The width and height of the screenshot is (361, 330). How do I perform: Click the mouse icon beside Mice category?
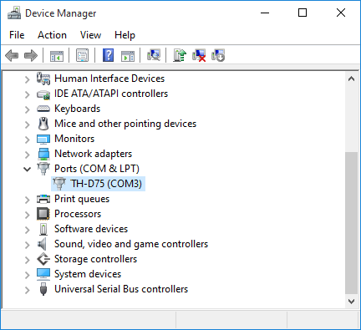pyautogui.click(x=43, y=124)
